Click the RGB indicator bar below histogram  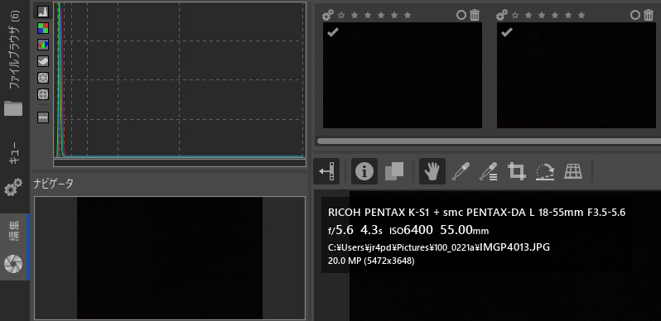(x=180, y=163)
